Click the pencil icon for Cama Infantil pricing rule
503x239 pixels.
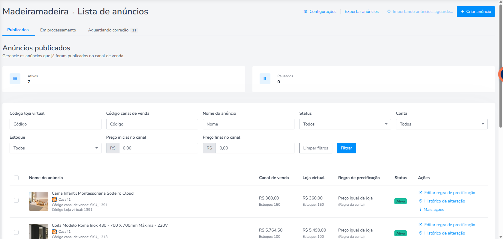420,193
